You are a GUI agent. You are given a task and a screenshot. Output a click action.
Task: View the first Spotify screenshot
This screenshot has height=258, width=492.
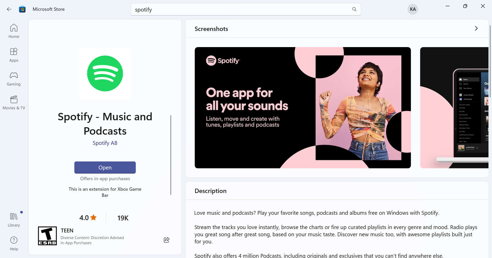click(x=302, y=107)
